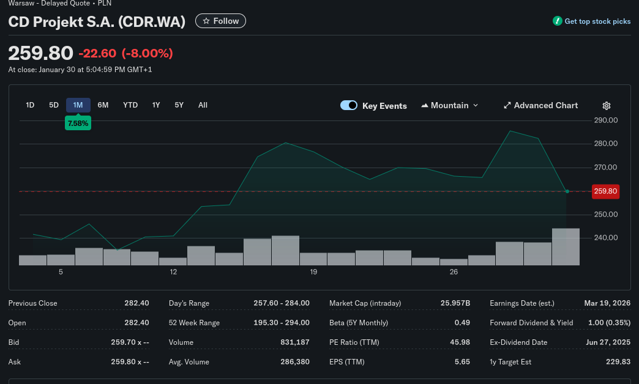The image size is (639, 384).
Task: Click the large 259.80 current price
Action: 41,53
